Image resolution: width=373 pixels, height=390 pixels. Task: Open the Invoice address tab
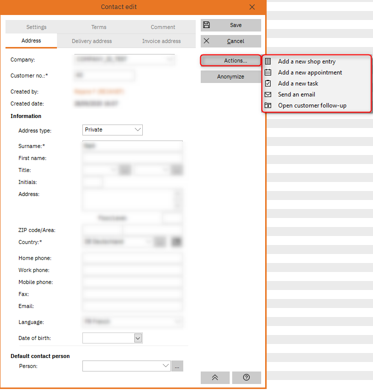pyautogui.click(x=161, y=41)
